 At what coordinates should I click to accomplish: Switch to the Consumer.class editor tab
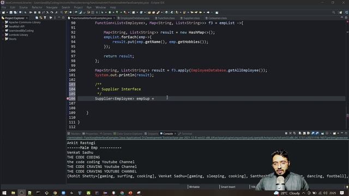(x=216, y=18)
